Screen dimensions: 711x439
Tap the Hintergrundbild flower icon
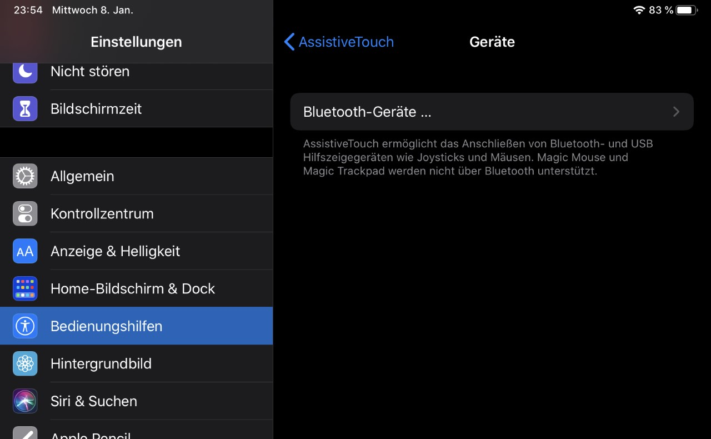[25, 364]
